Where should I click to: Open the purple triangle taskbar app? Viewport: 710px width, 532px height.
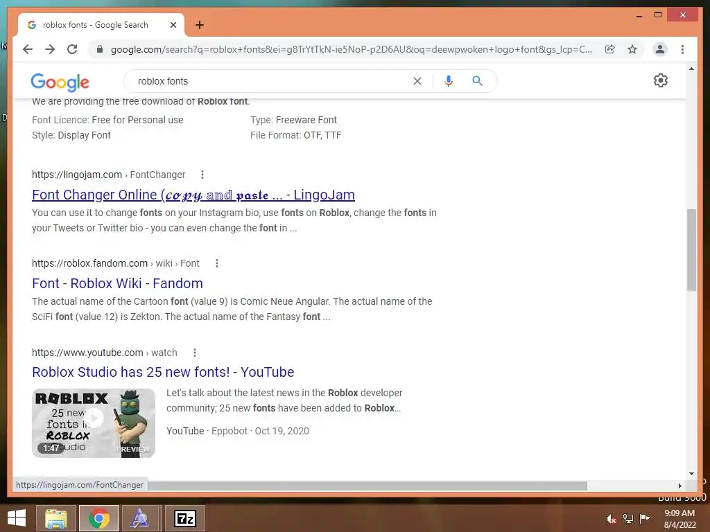[x=139, y=518]
